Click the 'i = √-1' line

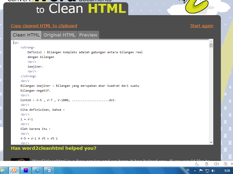pos(27,119)
